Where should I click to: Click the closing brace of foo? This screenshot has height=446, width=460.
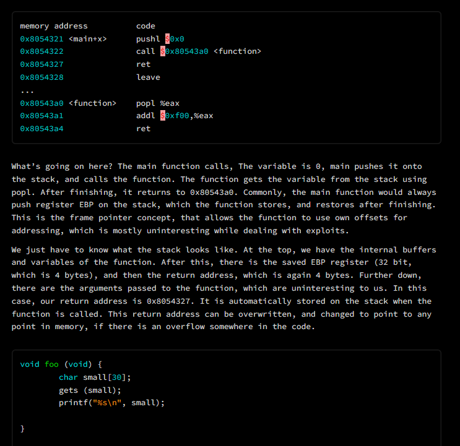coord(22,429)
